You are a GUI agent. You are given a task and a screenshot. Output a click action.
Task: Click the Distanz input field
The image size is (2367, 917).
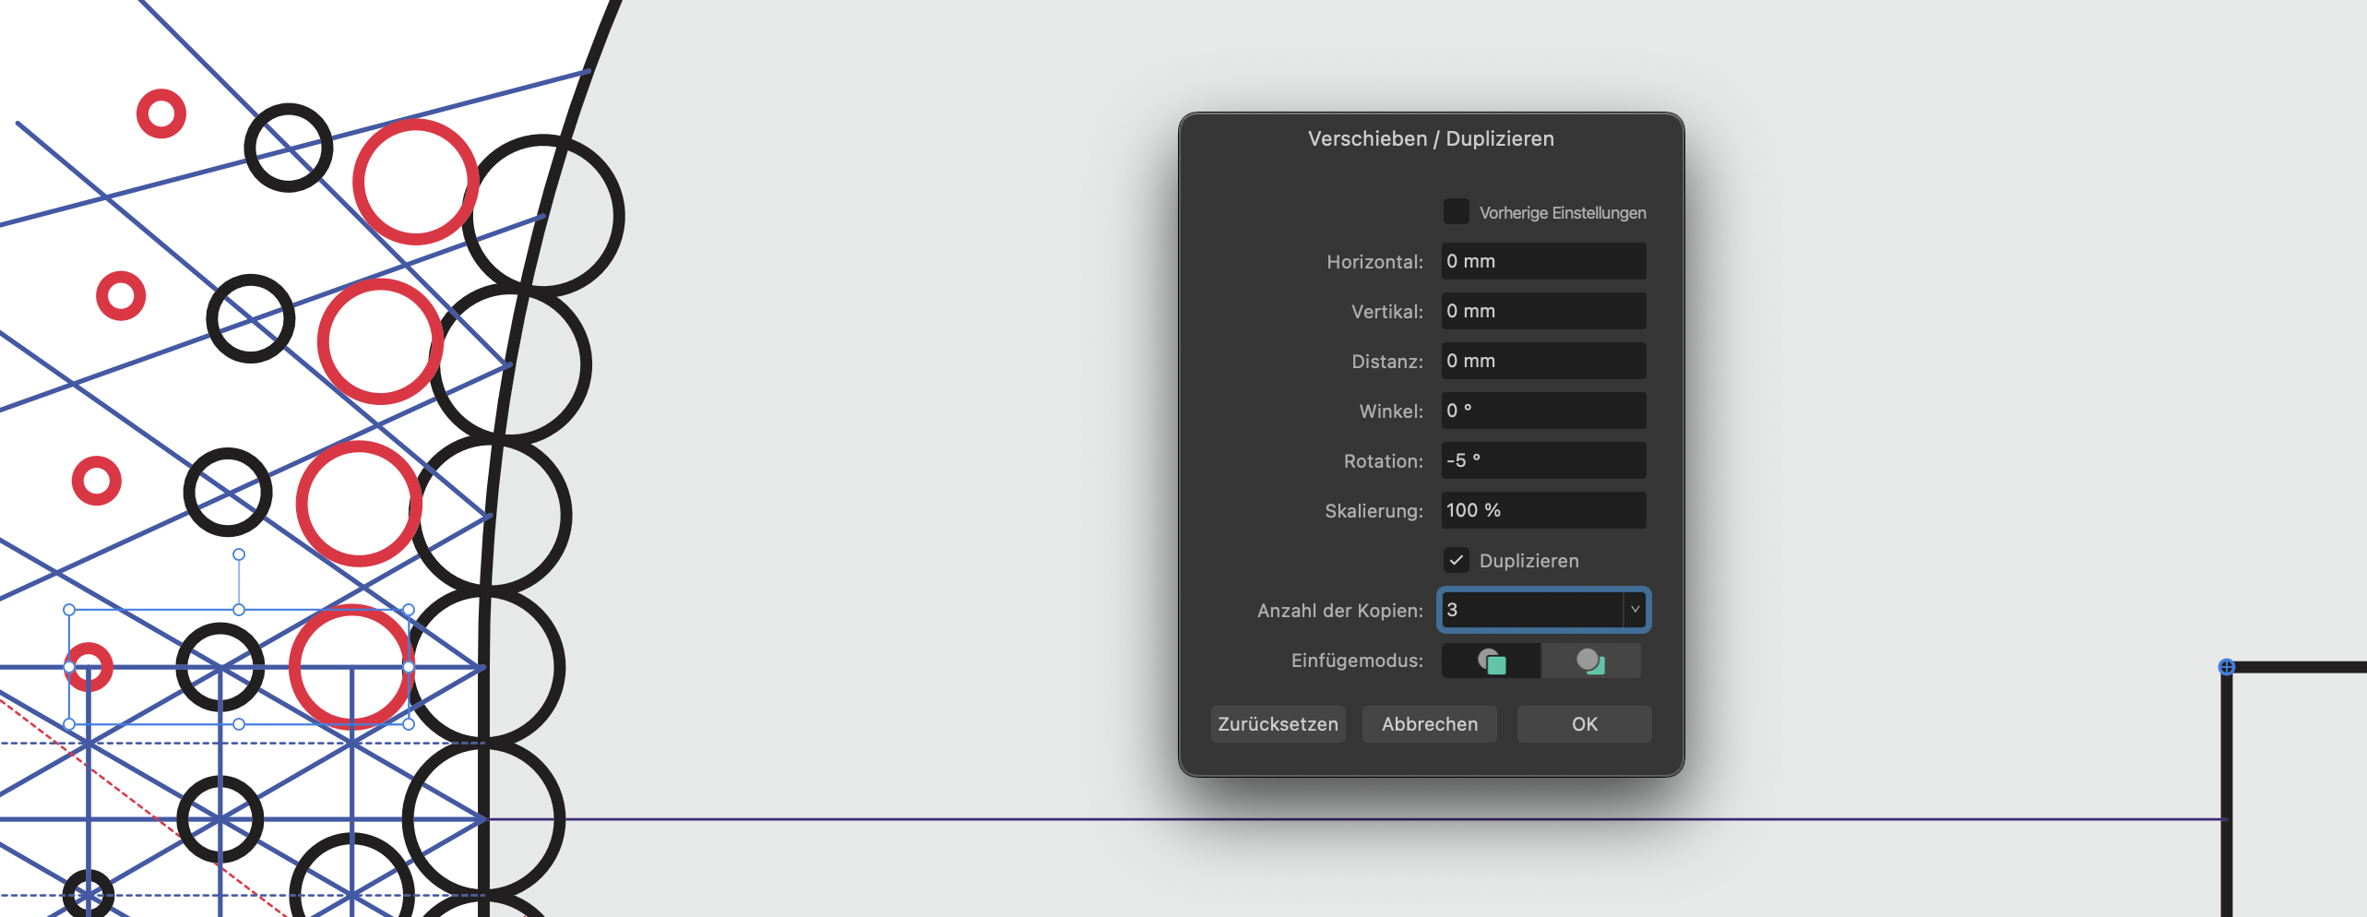[1543, 362]
